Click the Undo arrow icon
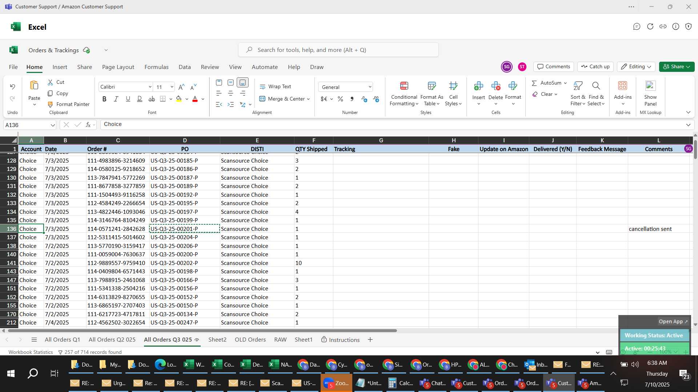 click(12, 87)
